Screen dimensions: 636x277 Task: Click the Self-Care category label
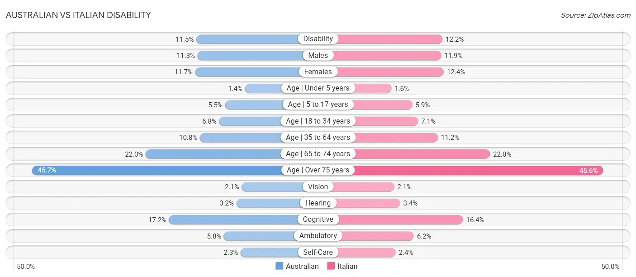(x=318, y=252)
